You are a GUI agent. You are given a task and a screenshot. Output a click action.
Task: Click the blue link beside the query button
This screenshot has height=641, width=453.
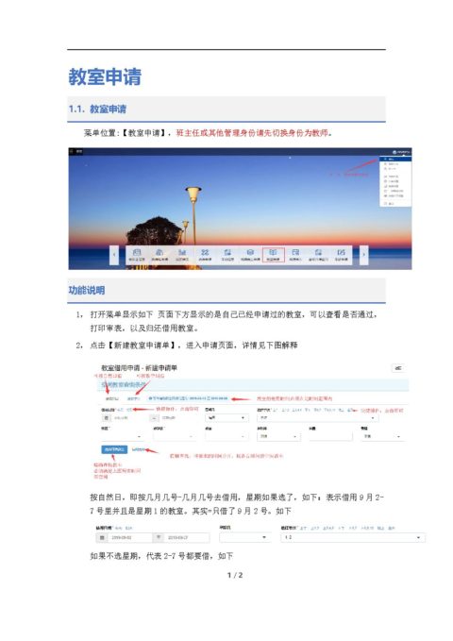[x=139, y=449]
